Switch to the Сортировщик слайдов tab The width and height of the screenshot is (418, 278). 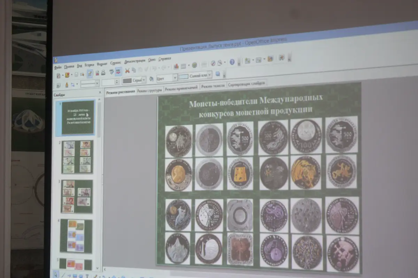(247, 83)
